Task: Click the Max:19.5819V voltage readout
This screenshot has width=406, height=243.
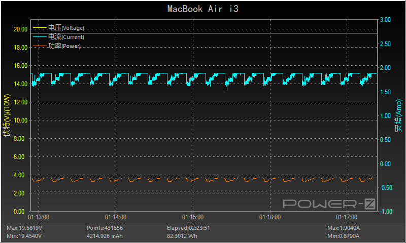Action: coord(24,228)
